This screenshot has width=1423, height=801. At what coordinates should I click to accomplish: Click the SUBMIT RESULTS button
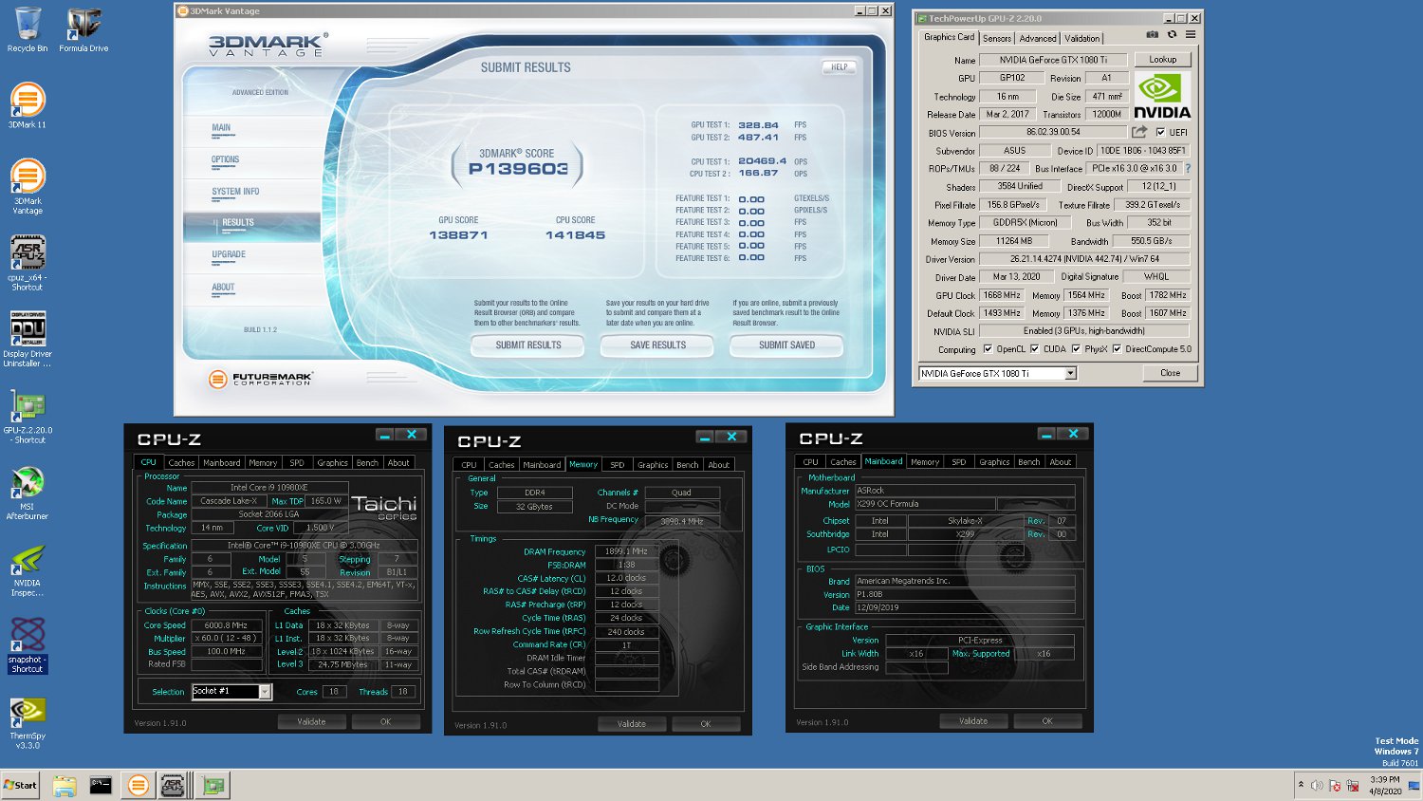coord(528,345)
